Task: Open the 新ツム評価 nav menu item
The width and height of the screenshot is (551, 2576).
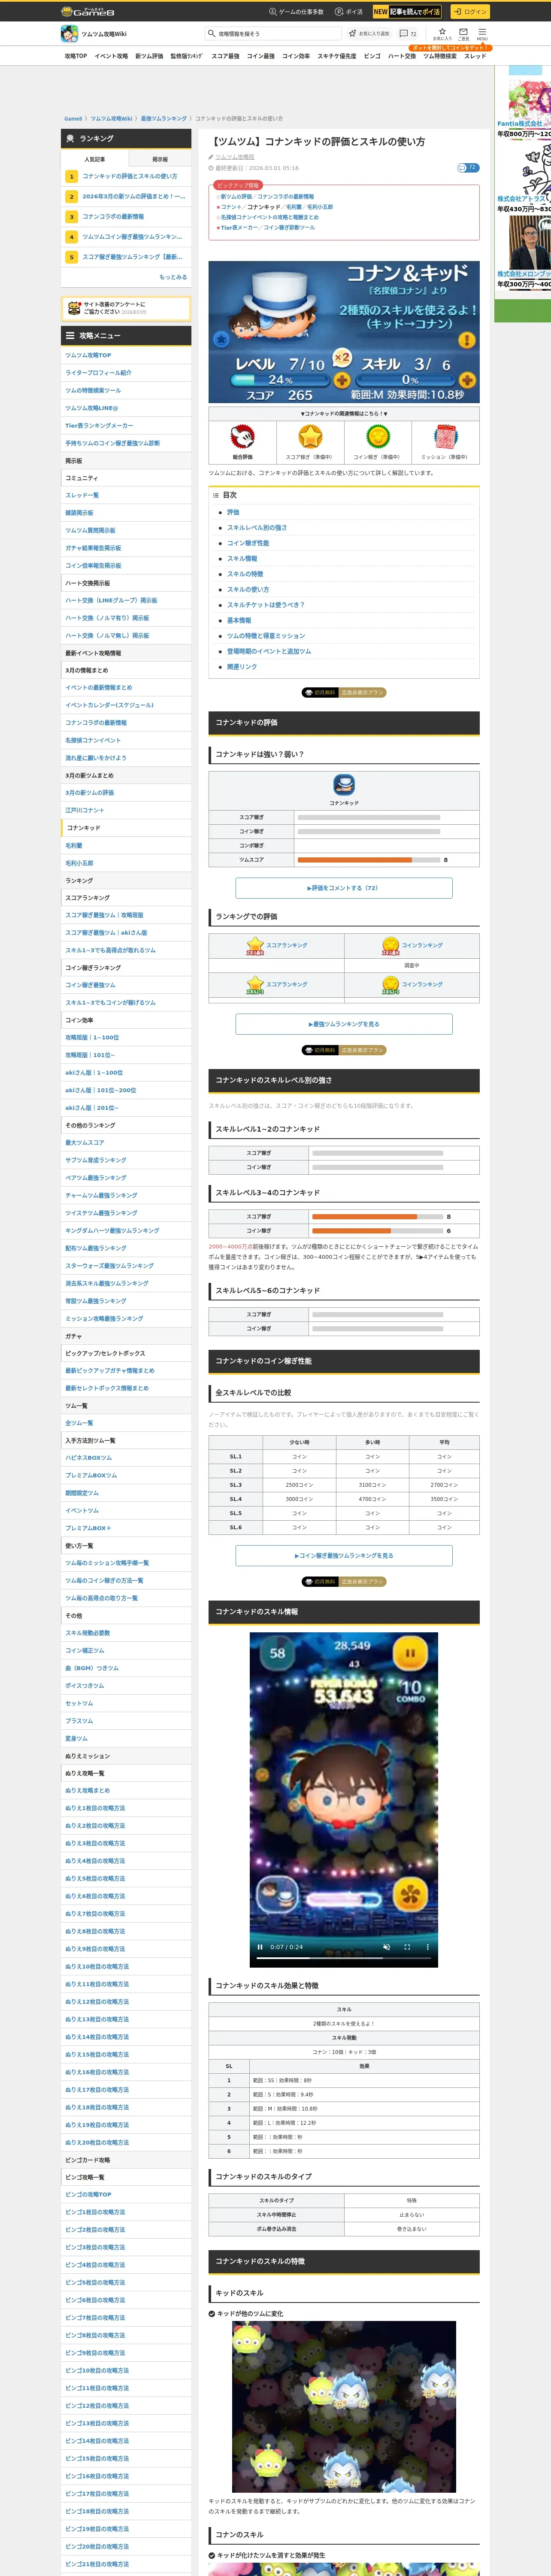Action: (x=149, y=56)
